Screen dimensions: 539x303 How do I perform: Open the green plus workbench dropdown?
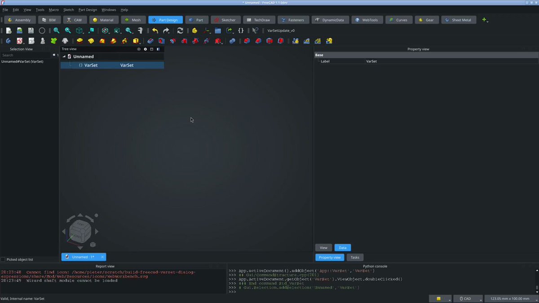(x=485, y=20)
